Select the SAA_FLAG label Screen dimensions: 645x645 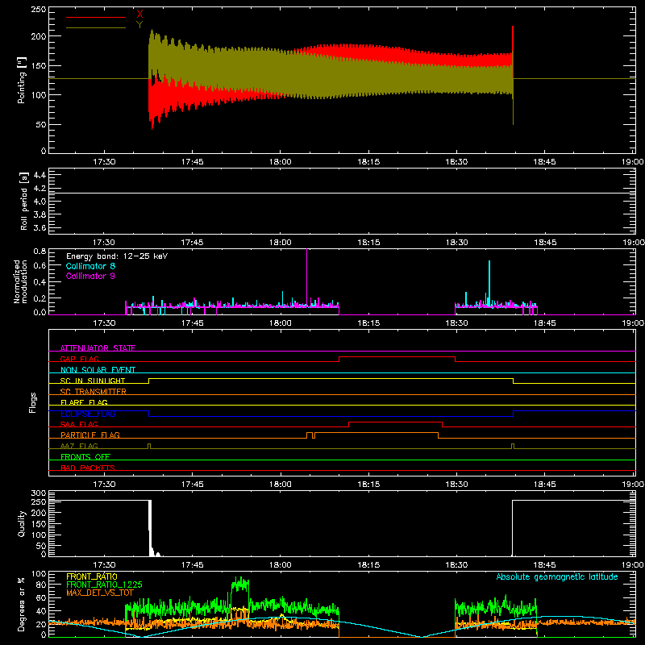tap(79, 424)
